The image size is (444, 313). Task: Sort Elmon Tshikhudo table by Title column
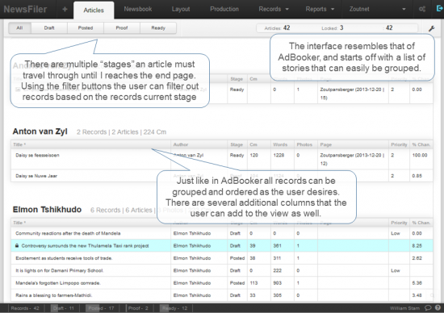[x=91, y=223]
